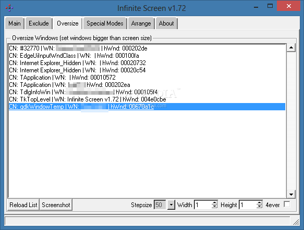Open the Main tab
Screen dimensions: 304x230
tap(15, 23)
